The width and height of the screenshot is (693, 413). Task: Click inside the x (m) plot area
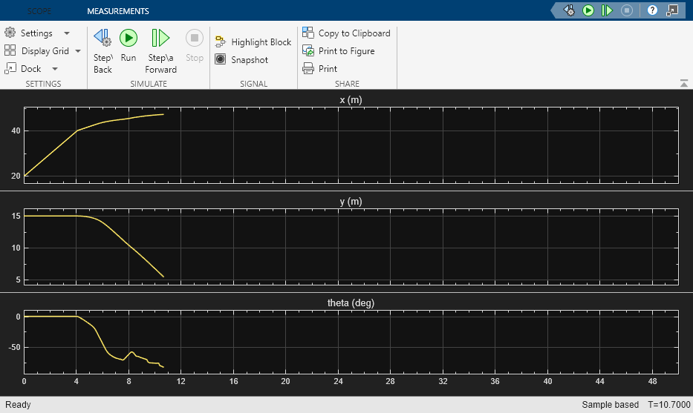[351, 145]
